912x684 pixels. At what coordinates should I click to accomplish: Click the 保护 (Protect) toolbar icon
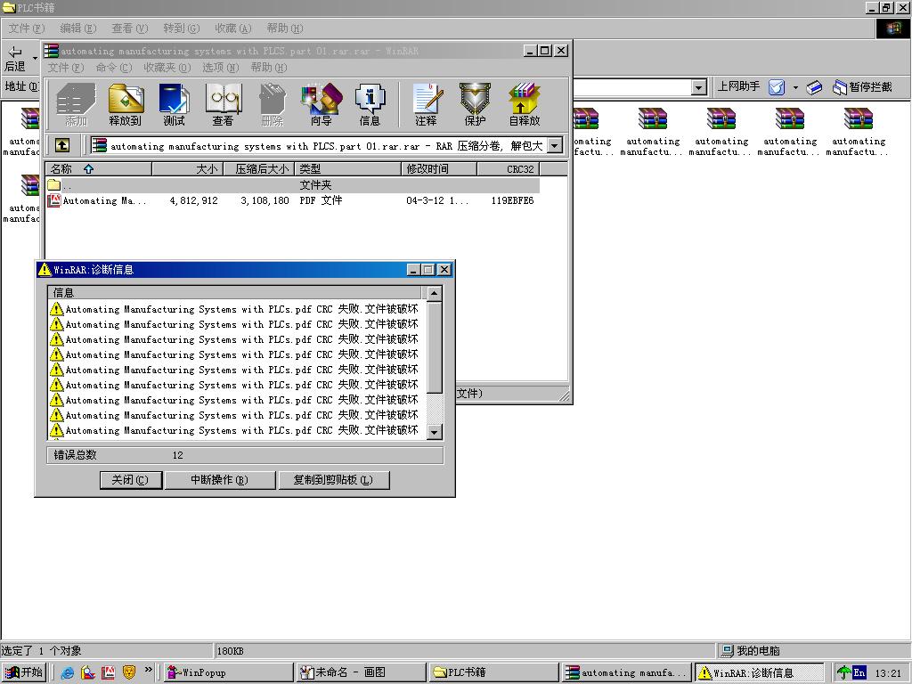[x=475, y=105]
